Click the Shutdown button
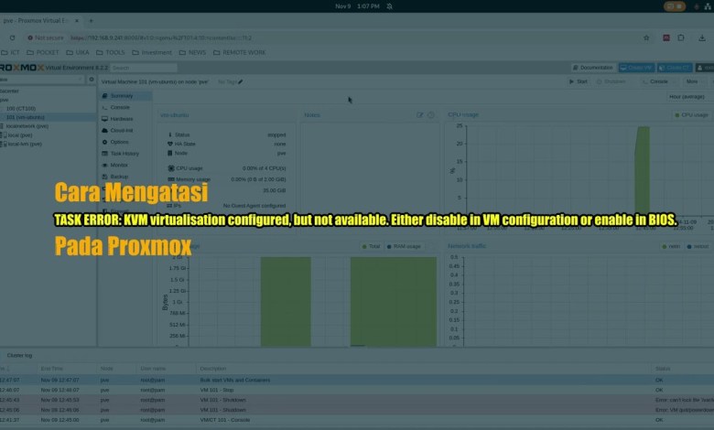This screenshot has height=430, width=714. (611, 81)
